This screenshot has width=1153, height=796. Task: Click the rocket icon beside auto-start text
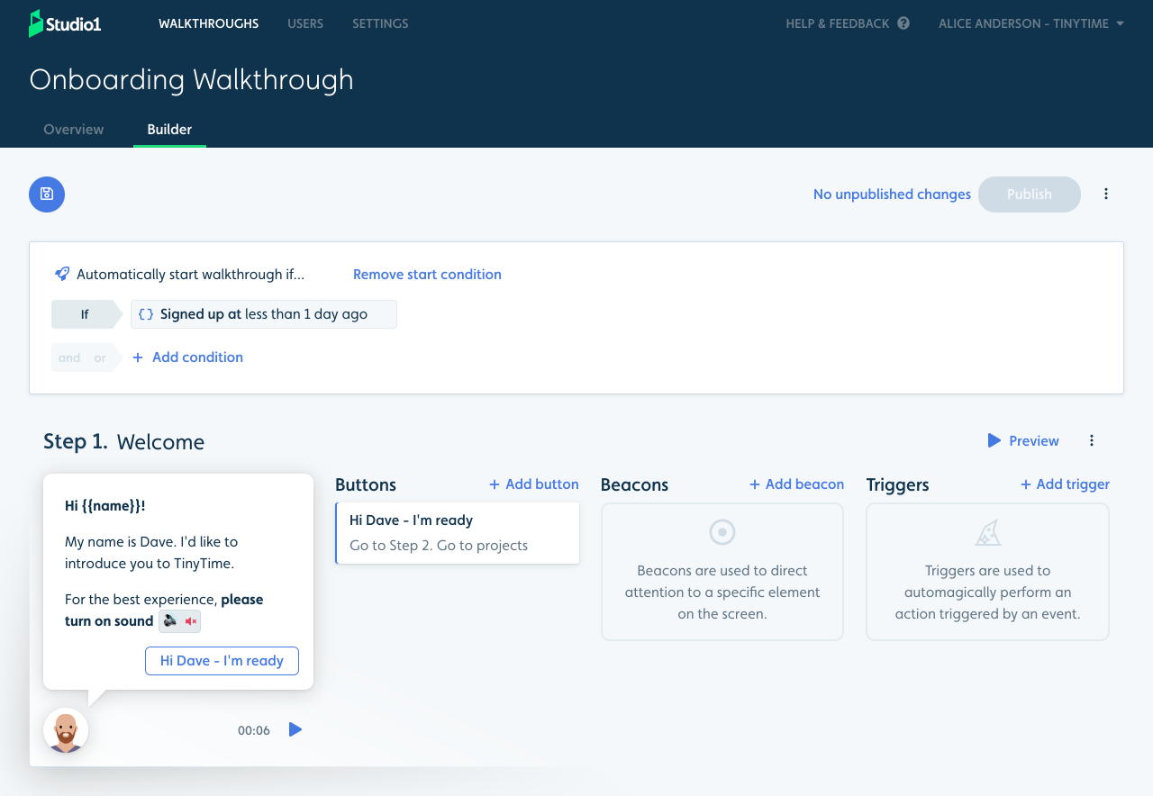click(x=62, y=274)
